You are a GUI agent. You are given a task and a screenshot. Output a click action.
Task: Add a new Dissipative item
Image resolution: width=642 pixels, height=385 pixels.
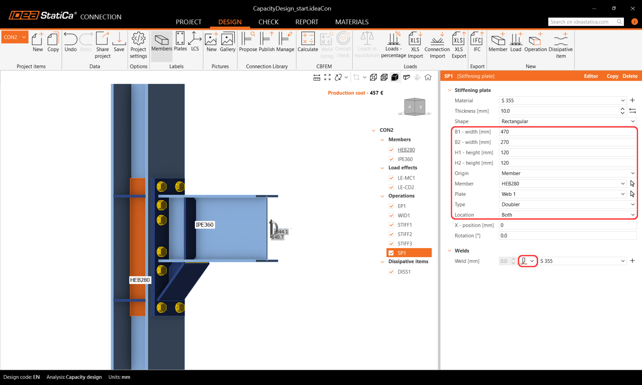coord(561,45)
